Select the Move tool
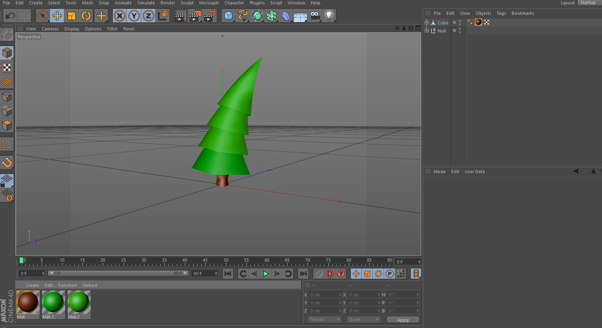The width and height of the screenshot is (602, 328). 57,16
